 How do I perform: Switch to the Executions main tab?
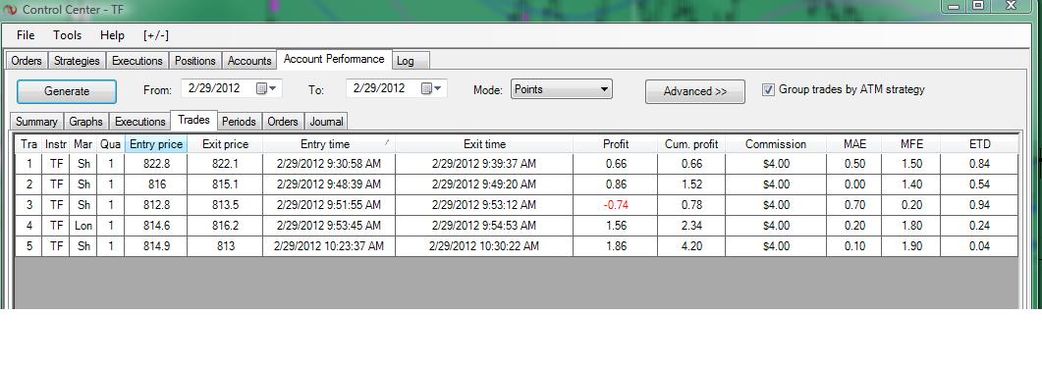click(x=137, y=61)
